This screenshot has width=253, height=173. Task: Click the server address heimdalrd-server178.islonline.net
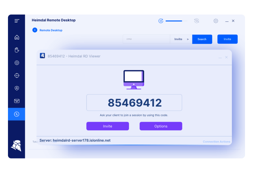tap(82, 140)
